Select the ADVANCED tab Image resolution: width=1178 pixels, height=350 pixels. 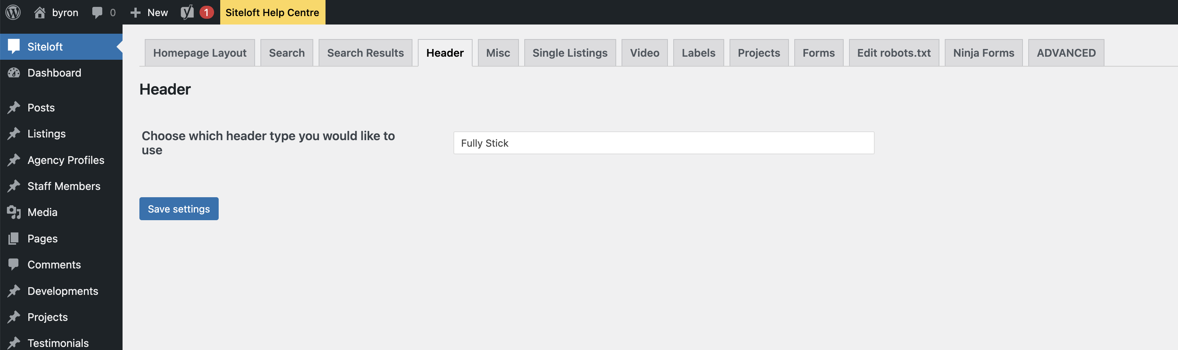point(1066,53)
